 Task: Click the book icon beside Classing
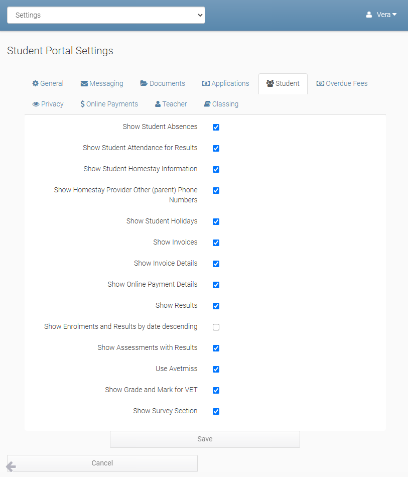tap(207, 104)
